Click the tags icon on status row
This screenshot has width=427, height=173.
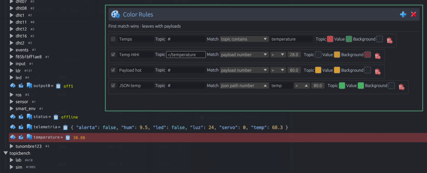pyautogui.click(x=13, y=116)
